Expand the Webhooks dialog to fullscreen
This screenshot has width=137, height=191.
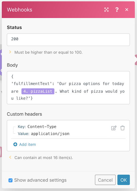click(x=106, y=10)
